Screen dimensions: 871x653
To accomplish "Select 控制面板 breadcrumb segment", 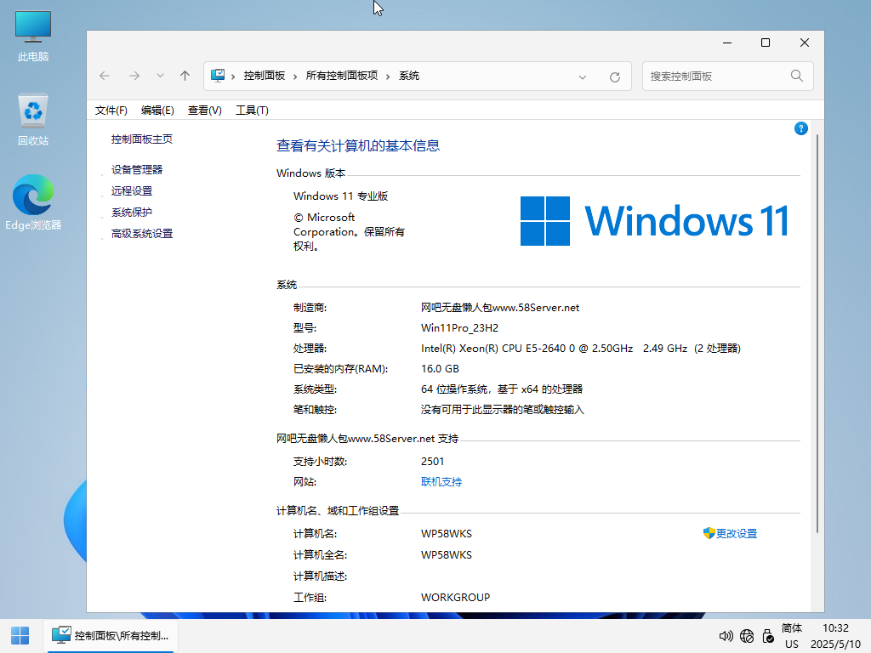I will tap(264, 76).
